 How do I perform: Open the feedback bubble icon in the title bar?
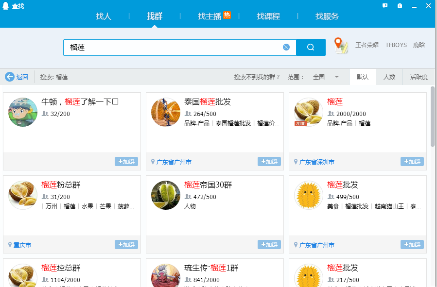[385, 5]
